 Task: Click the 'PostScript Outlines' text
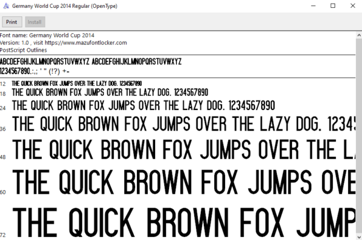24,50
